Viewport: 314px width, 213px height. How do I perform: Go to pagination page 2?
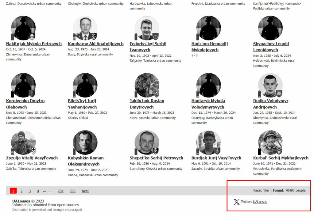tap(21, 191)
